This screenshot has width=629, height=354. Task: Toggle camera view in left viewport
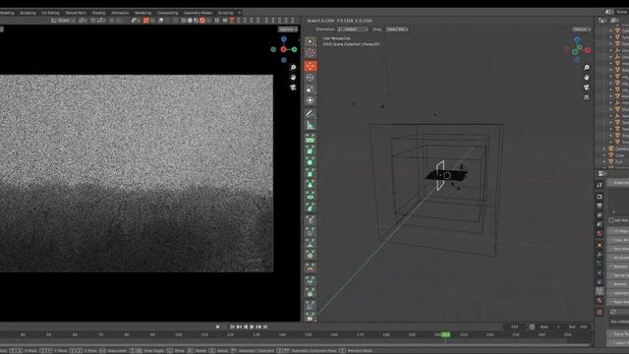click(293, 88)
